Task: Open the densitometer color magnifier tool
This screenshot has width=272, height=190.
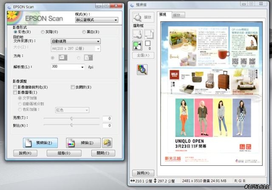Action: 142,70
